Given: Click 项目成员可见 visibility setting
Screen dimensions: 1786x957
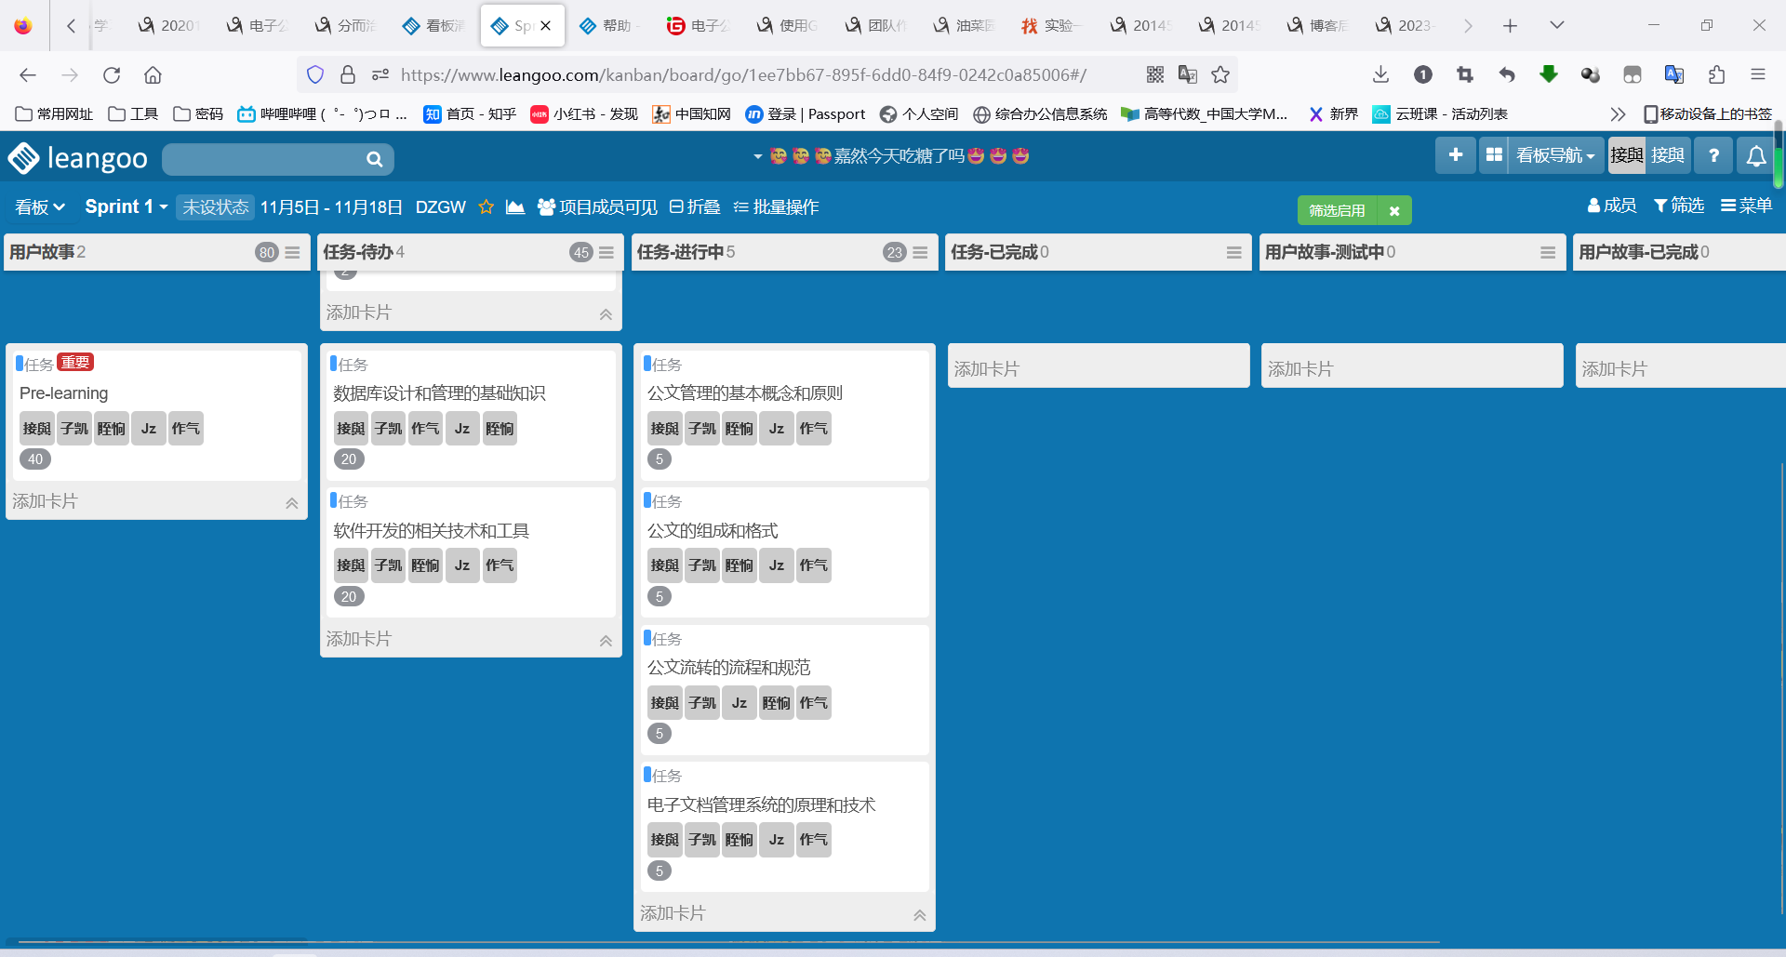Looking at the screenshot, I should [597, 206].
